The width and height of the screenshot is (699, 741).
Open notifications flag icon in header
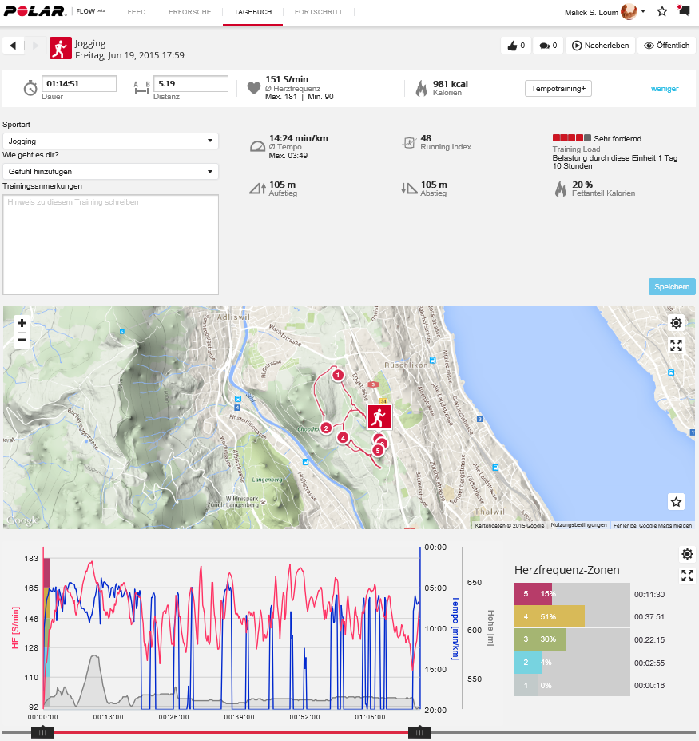pyautogui.click(x=683, y=11)
